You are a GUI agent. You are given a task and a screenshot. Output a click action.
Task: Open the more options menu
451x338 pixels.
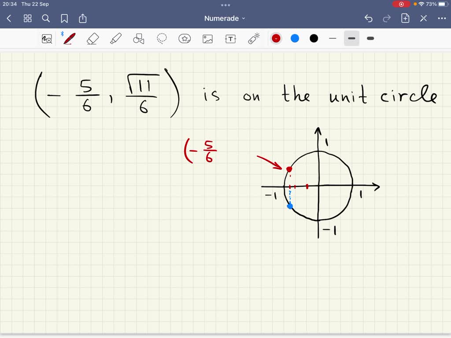(442, 18)
